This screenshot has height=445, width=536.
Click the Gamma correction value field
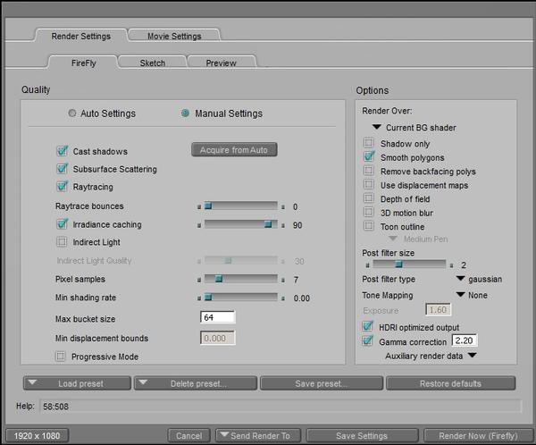(x=465, y=340)
